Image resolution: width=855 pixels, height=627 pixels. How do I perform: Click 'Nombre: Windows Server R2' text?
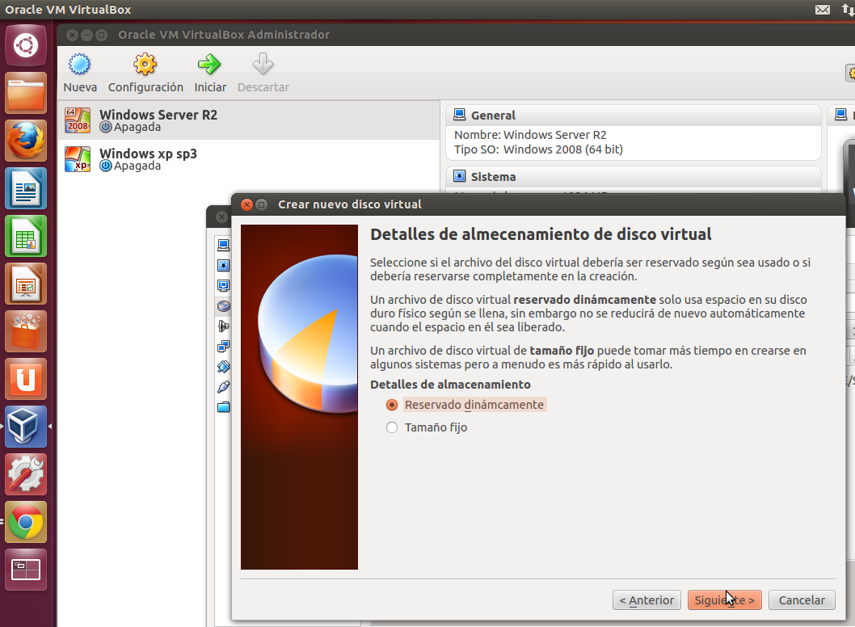pos(530,135)
